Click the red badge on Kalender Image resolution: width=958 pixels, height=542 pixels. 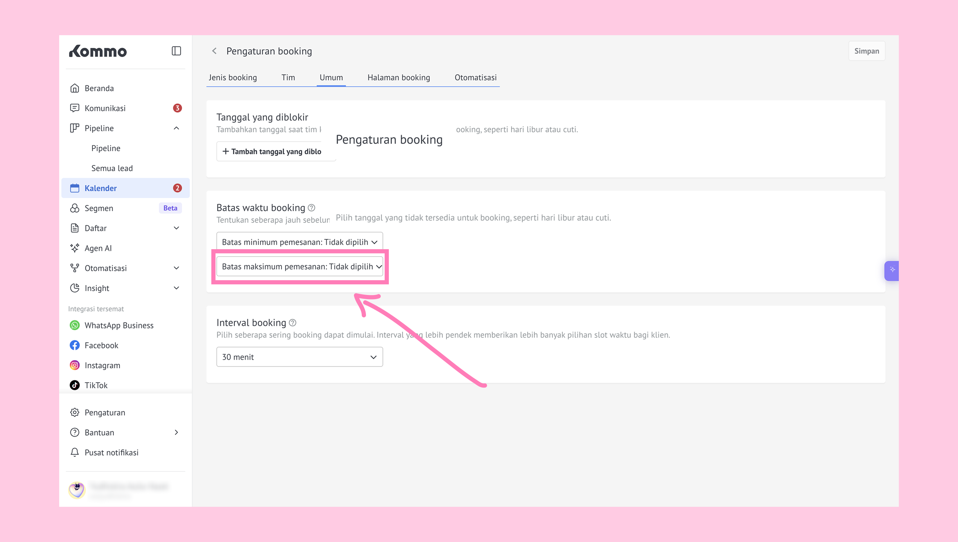[x=177, y=188]
